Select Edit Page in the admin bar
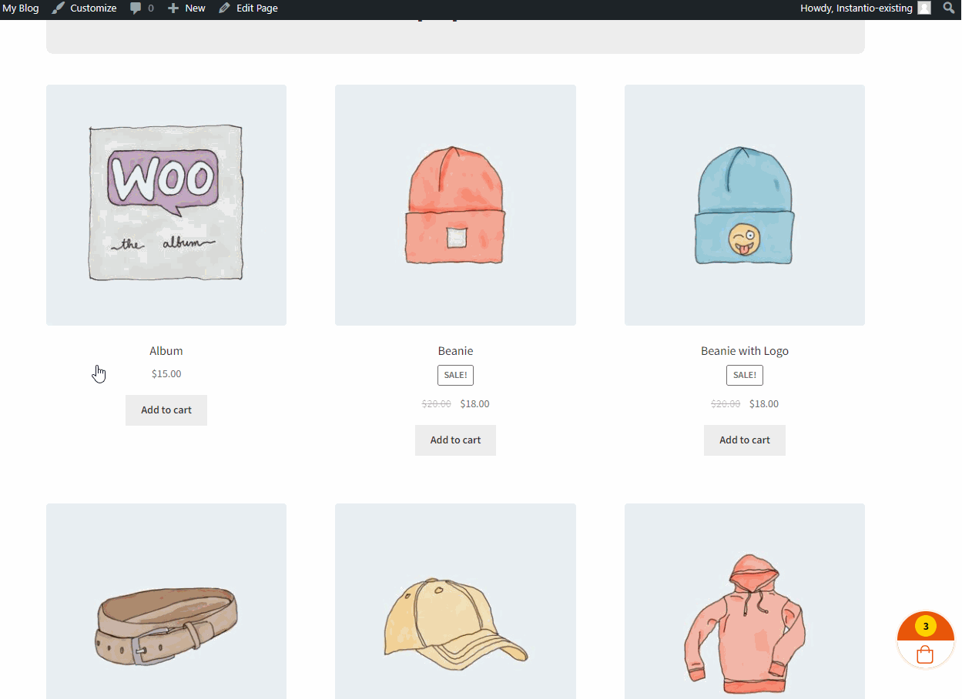Image resolution: width=962 pixels, height=699 pixels. coord(248,8)
